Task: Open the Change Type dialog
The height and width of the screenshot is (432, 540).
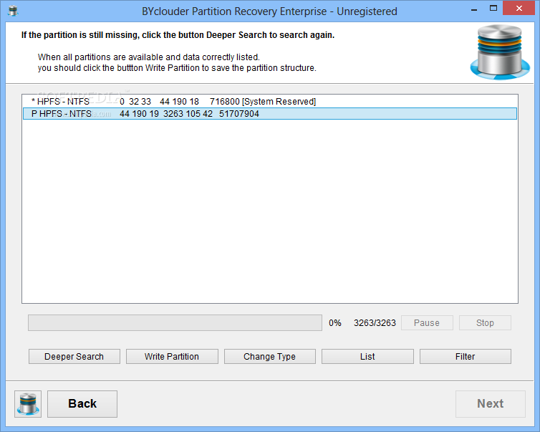Action: tap(270, 357)
